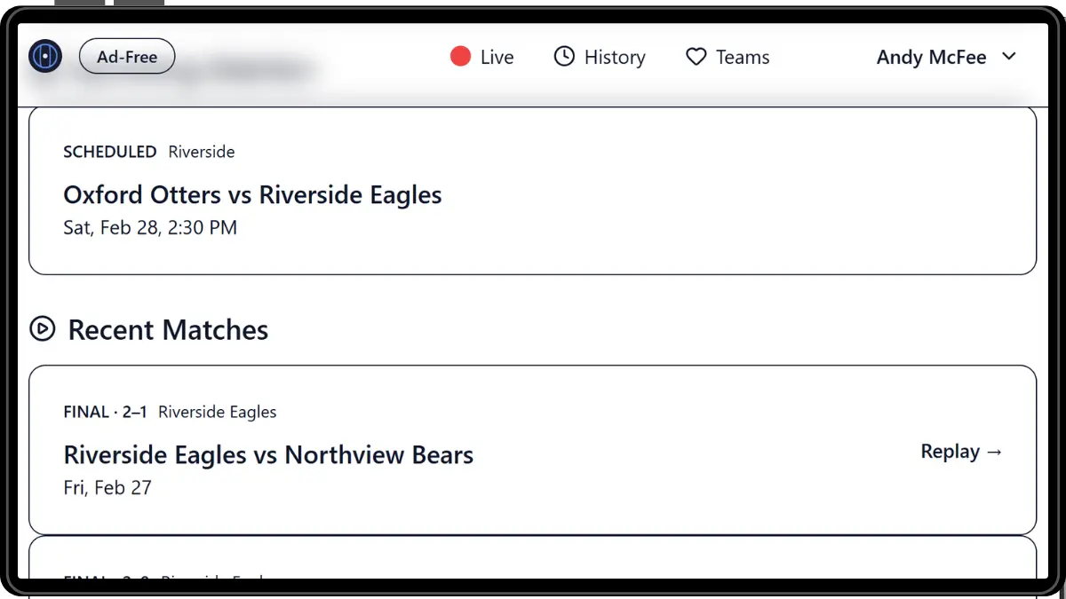Click the arrow next to Replay
Viewport: 1066px width, 599px height.
[995, 452]
